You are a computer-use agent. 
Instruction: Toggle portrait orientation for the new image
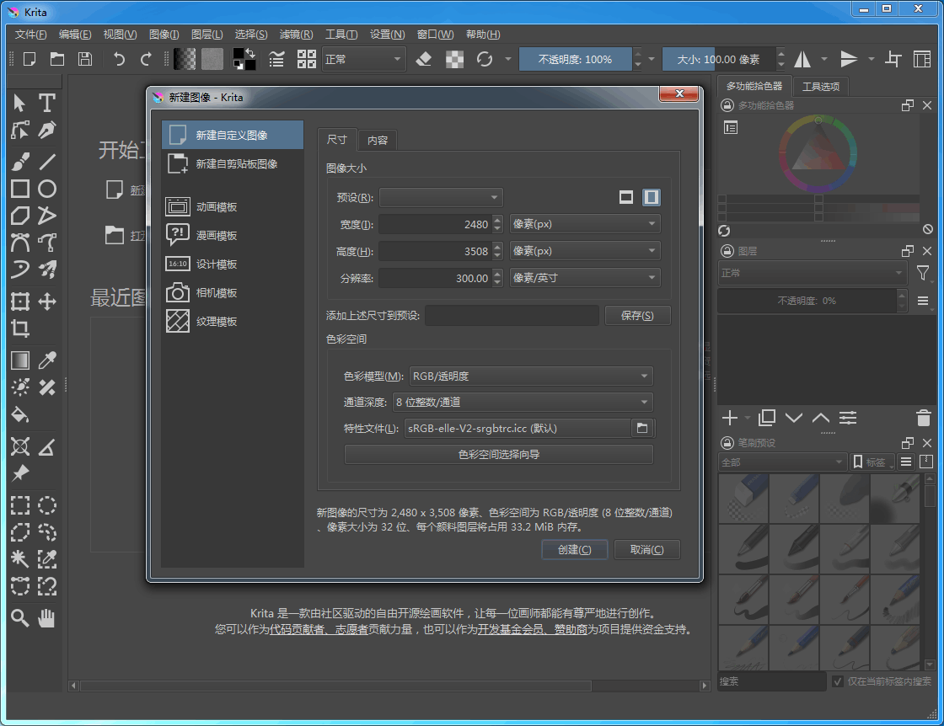[650, 197]
